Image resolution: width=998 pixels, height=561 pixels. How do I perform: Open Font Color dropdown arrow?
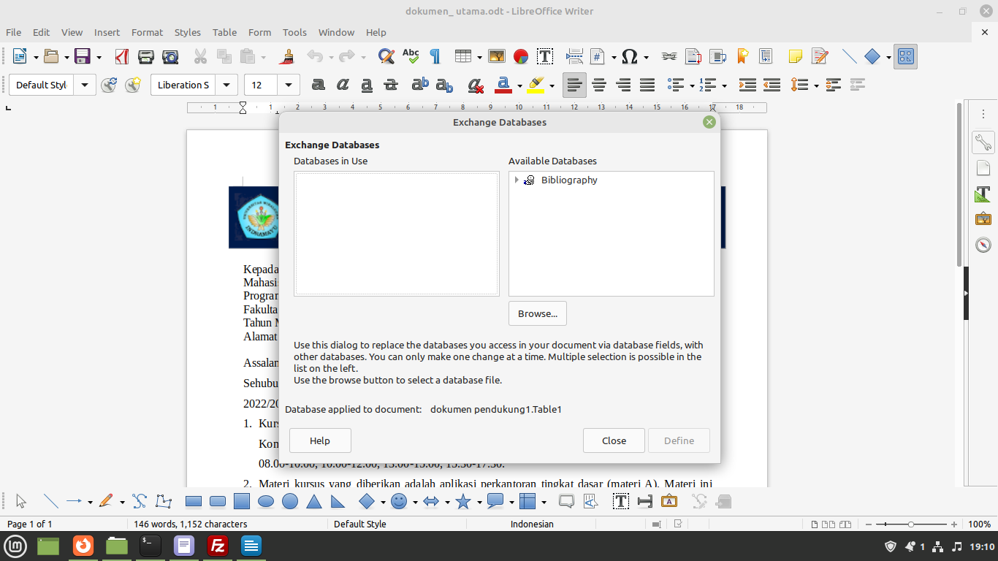tap(519, 85)
